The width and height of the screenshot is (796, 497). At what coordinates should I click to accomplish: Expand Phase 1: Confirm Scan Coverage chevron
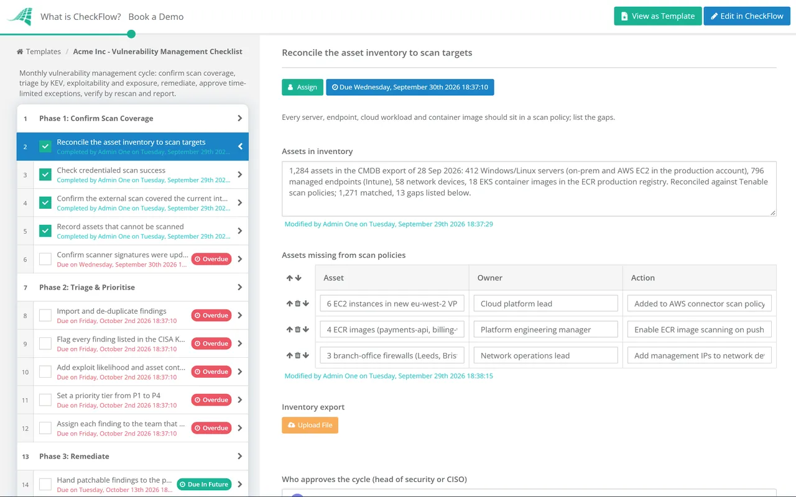coord(240,118)
